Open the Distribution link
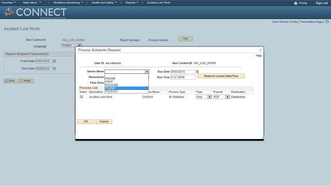331x186 pixels. tap(238, 97)
